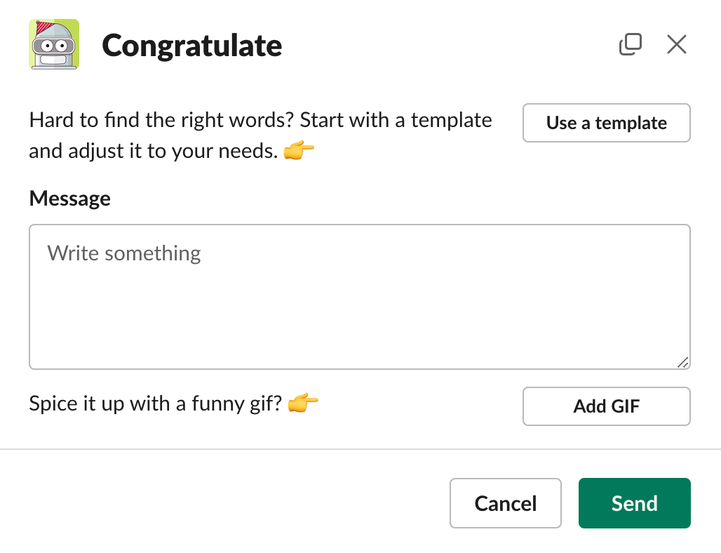
Task: Click the 'Write something' placeholder text
Action: tap(124, 253)
